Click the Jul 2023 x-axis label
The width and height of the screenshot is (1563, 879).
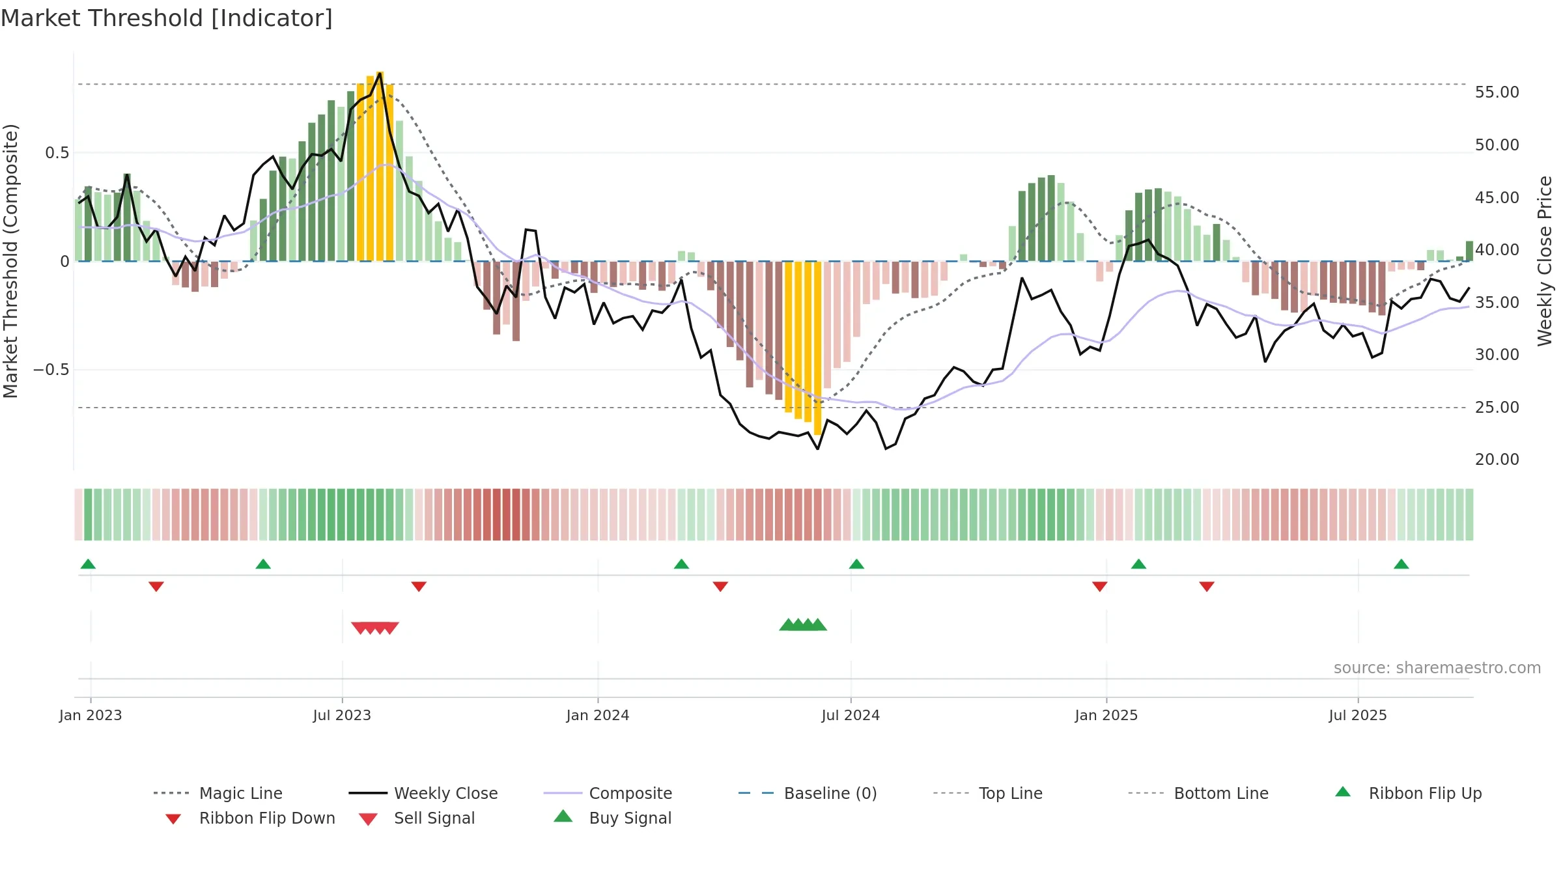click(x=342, y=715)
